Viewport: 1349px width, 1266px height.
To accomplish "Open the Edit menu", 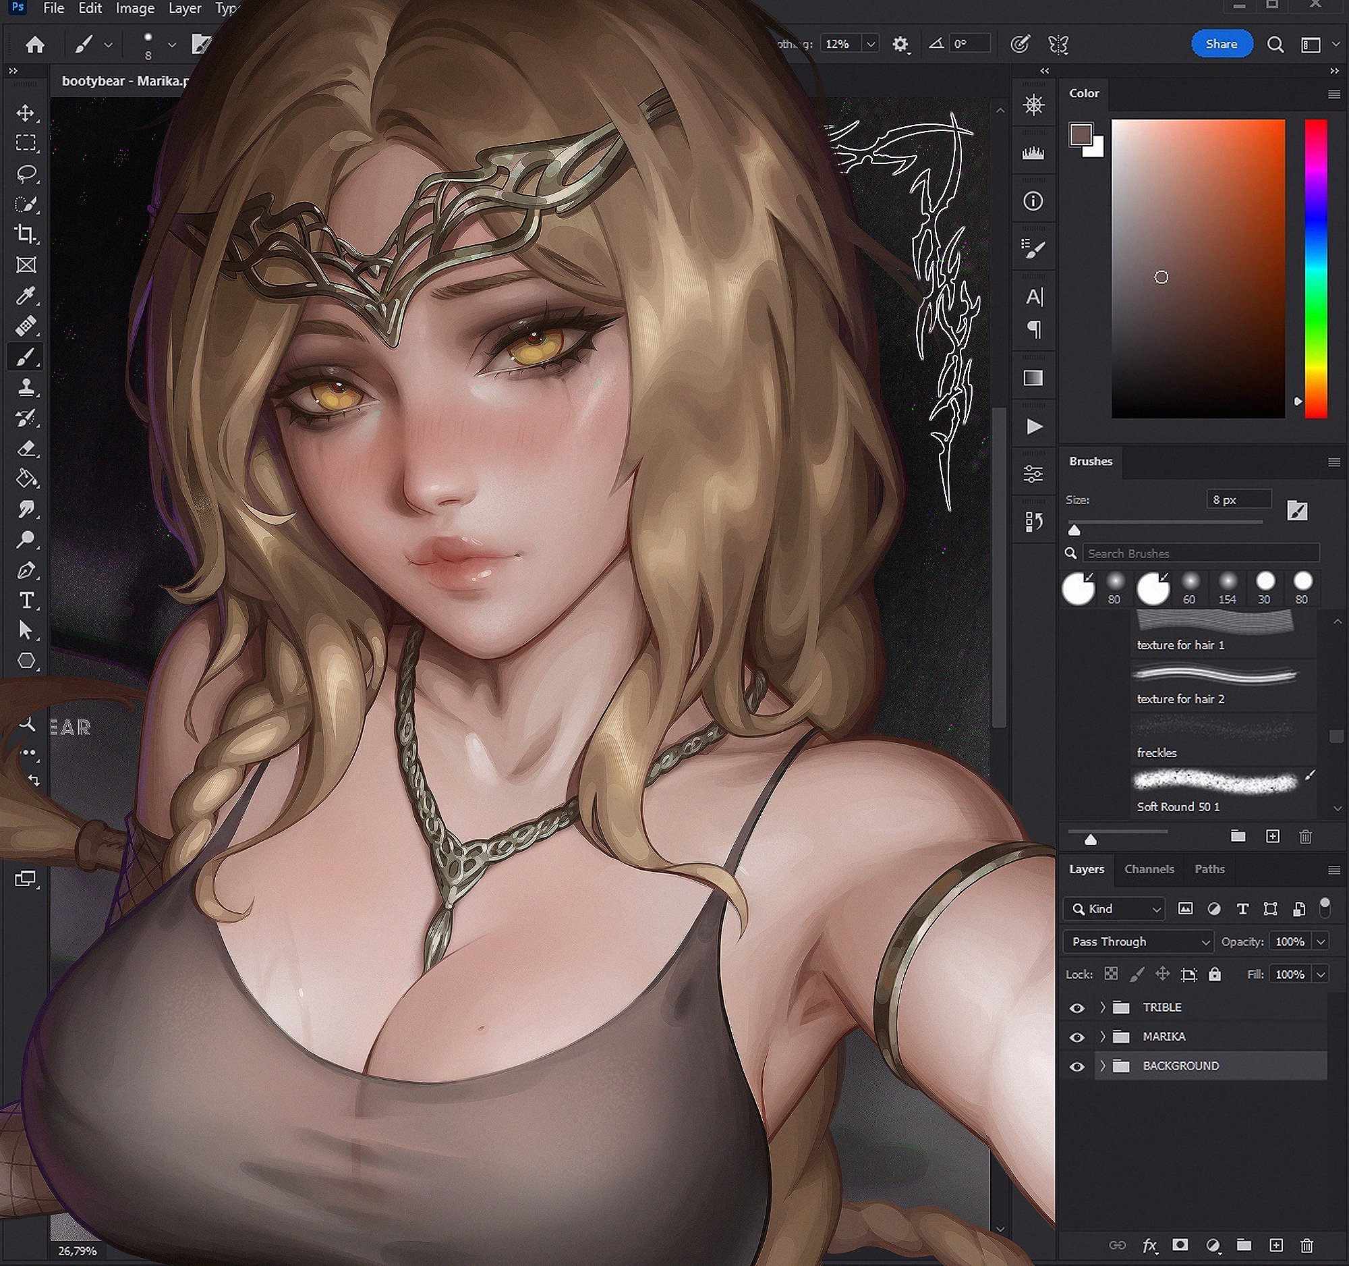I will click(x=90, y=8).
